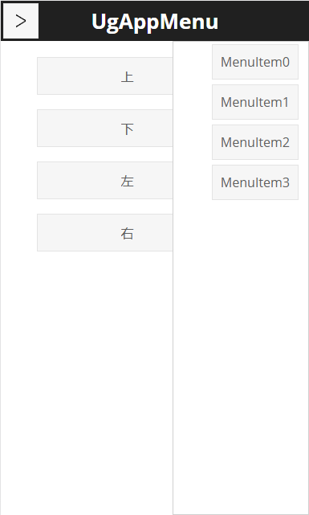Click the 右 (right) button
The height and width of the screenshot is (515, 309).
coord(105,232)
